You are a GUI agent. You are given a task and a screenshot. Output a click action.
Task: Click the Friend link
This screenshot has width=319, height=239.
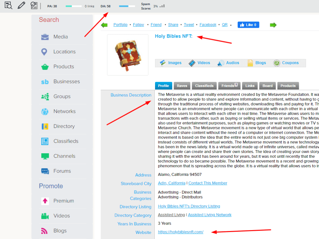[x=156, y=25]
